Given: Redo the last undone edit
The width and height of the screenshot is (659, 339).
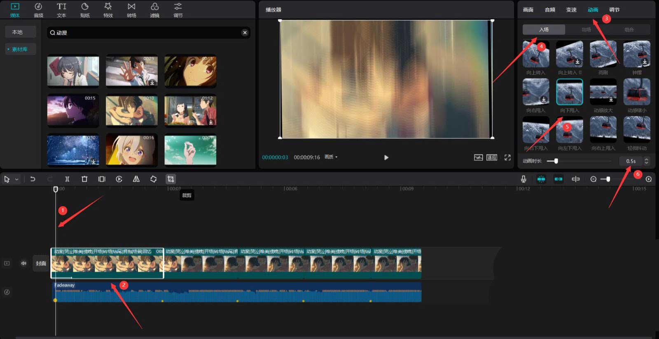Looking at the screenshot, I should point(50,179).
